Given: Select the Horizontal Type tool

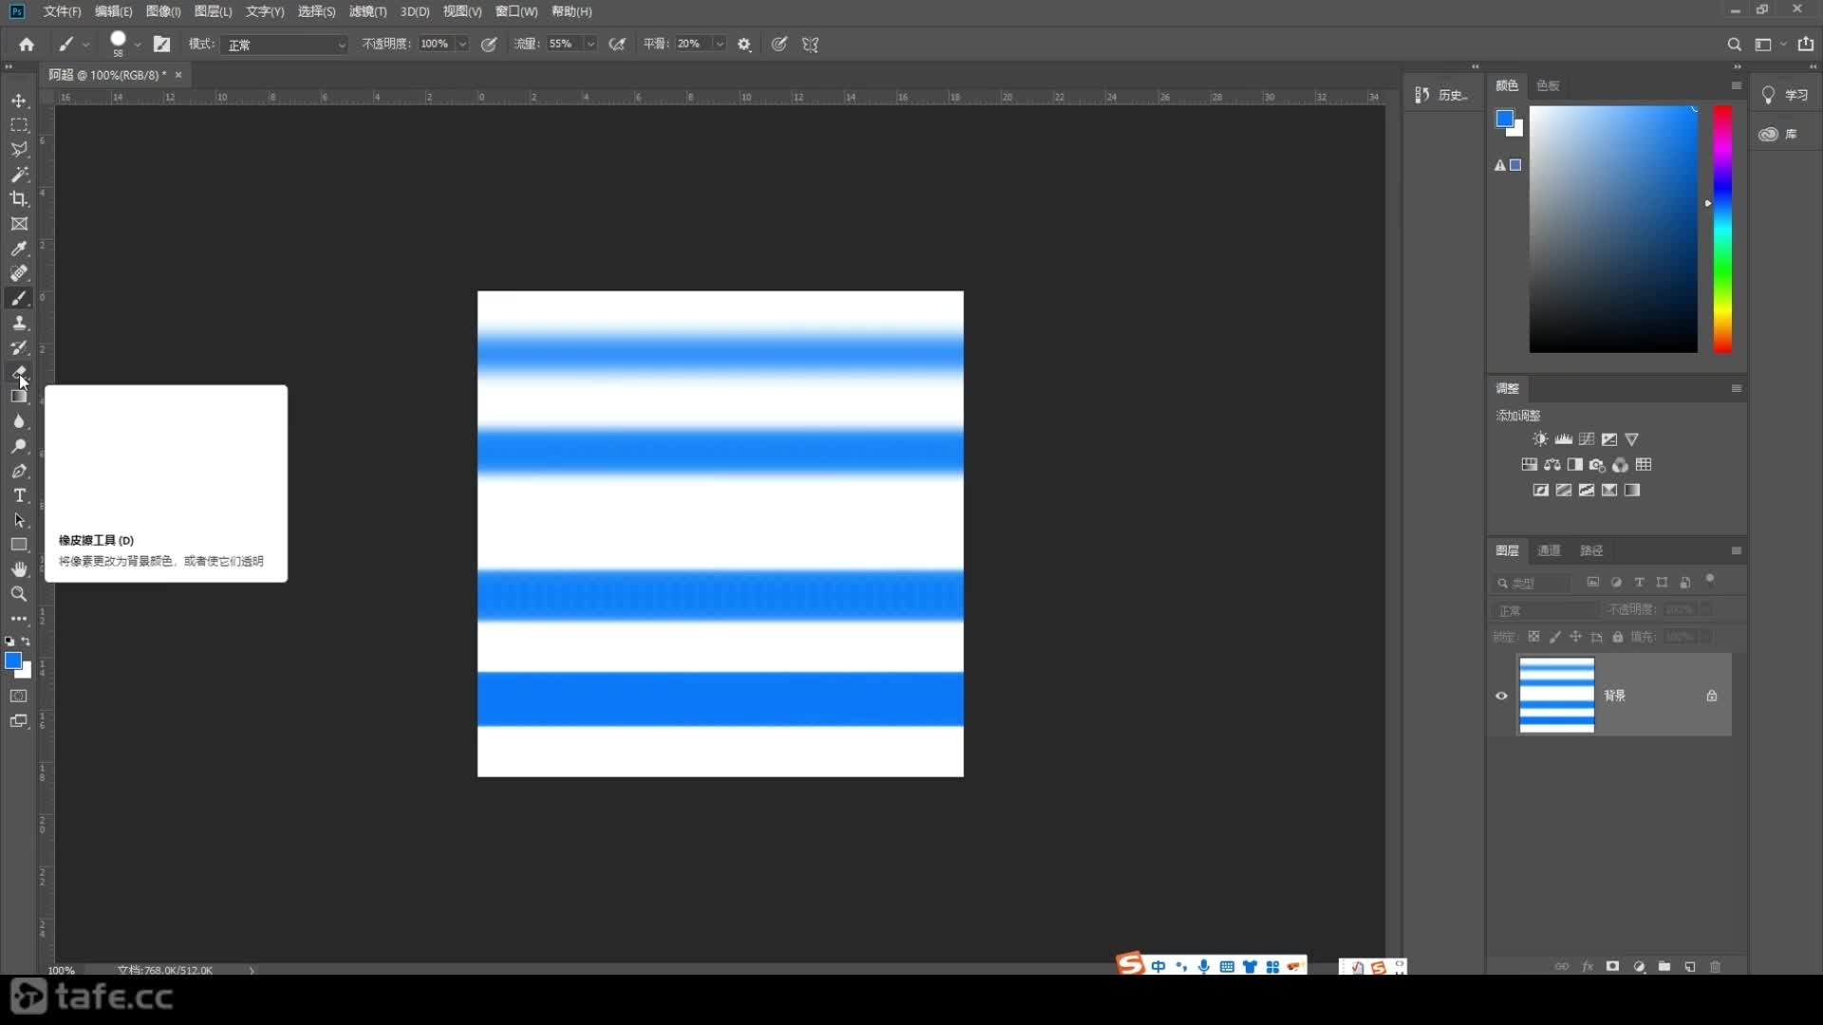Looking at the screenshot, I should click(19, 495).
